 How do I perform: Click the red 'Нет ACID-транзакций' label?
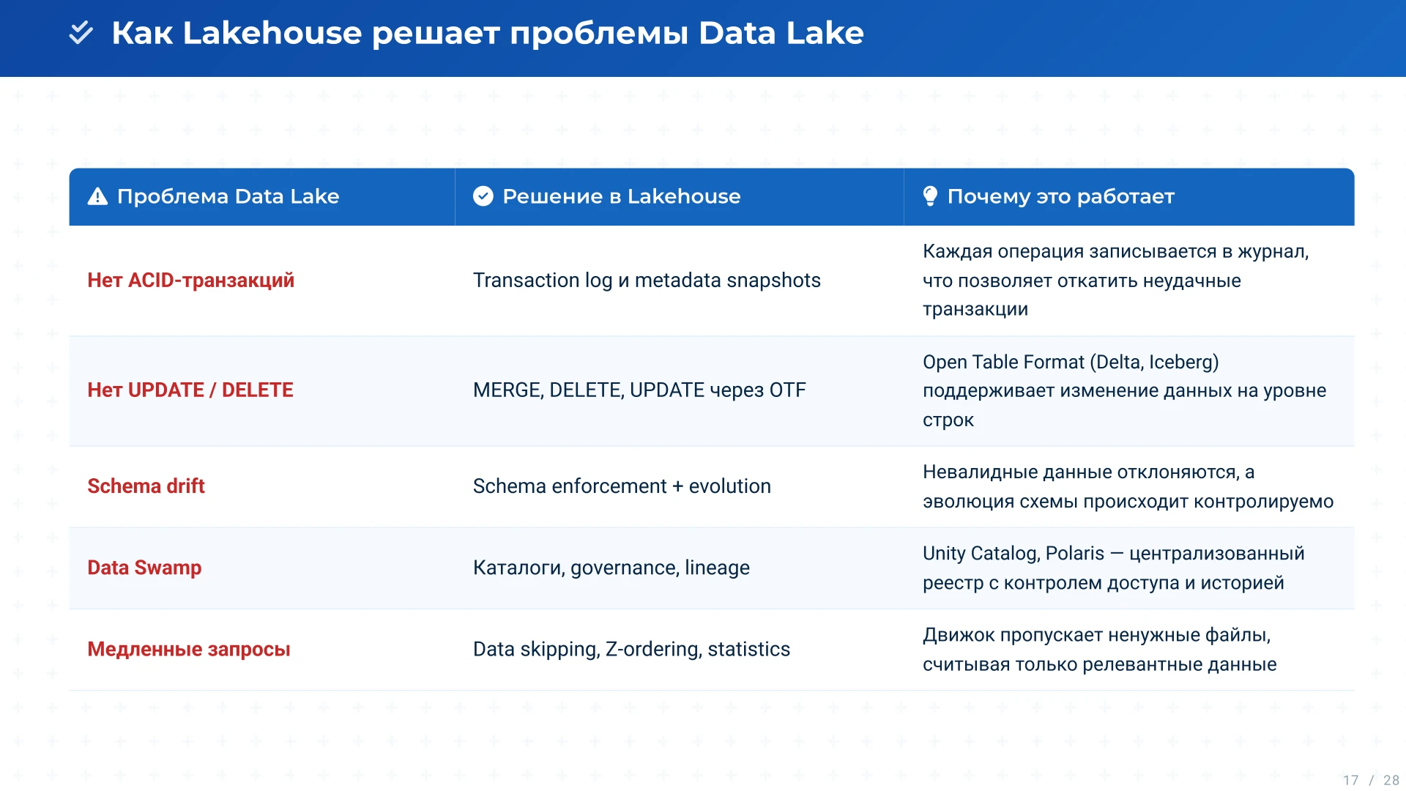190,281
